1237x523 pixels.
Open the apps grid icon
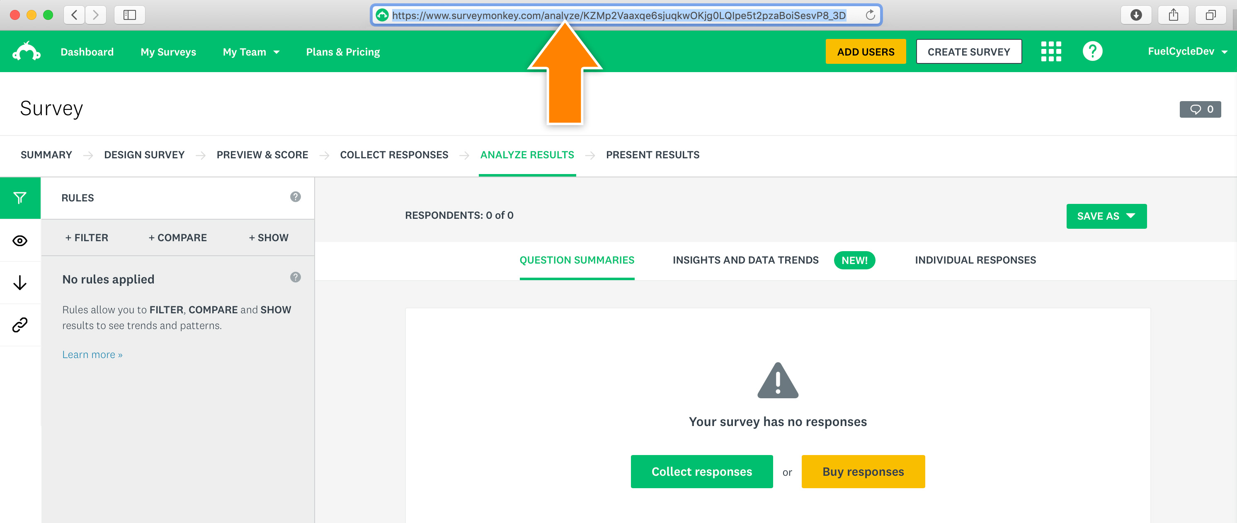[1051, 51]
